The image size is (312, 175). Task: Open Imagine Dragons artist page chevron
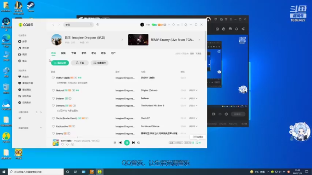(x=122, y=40)
